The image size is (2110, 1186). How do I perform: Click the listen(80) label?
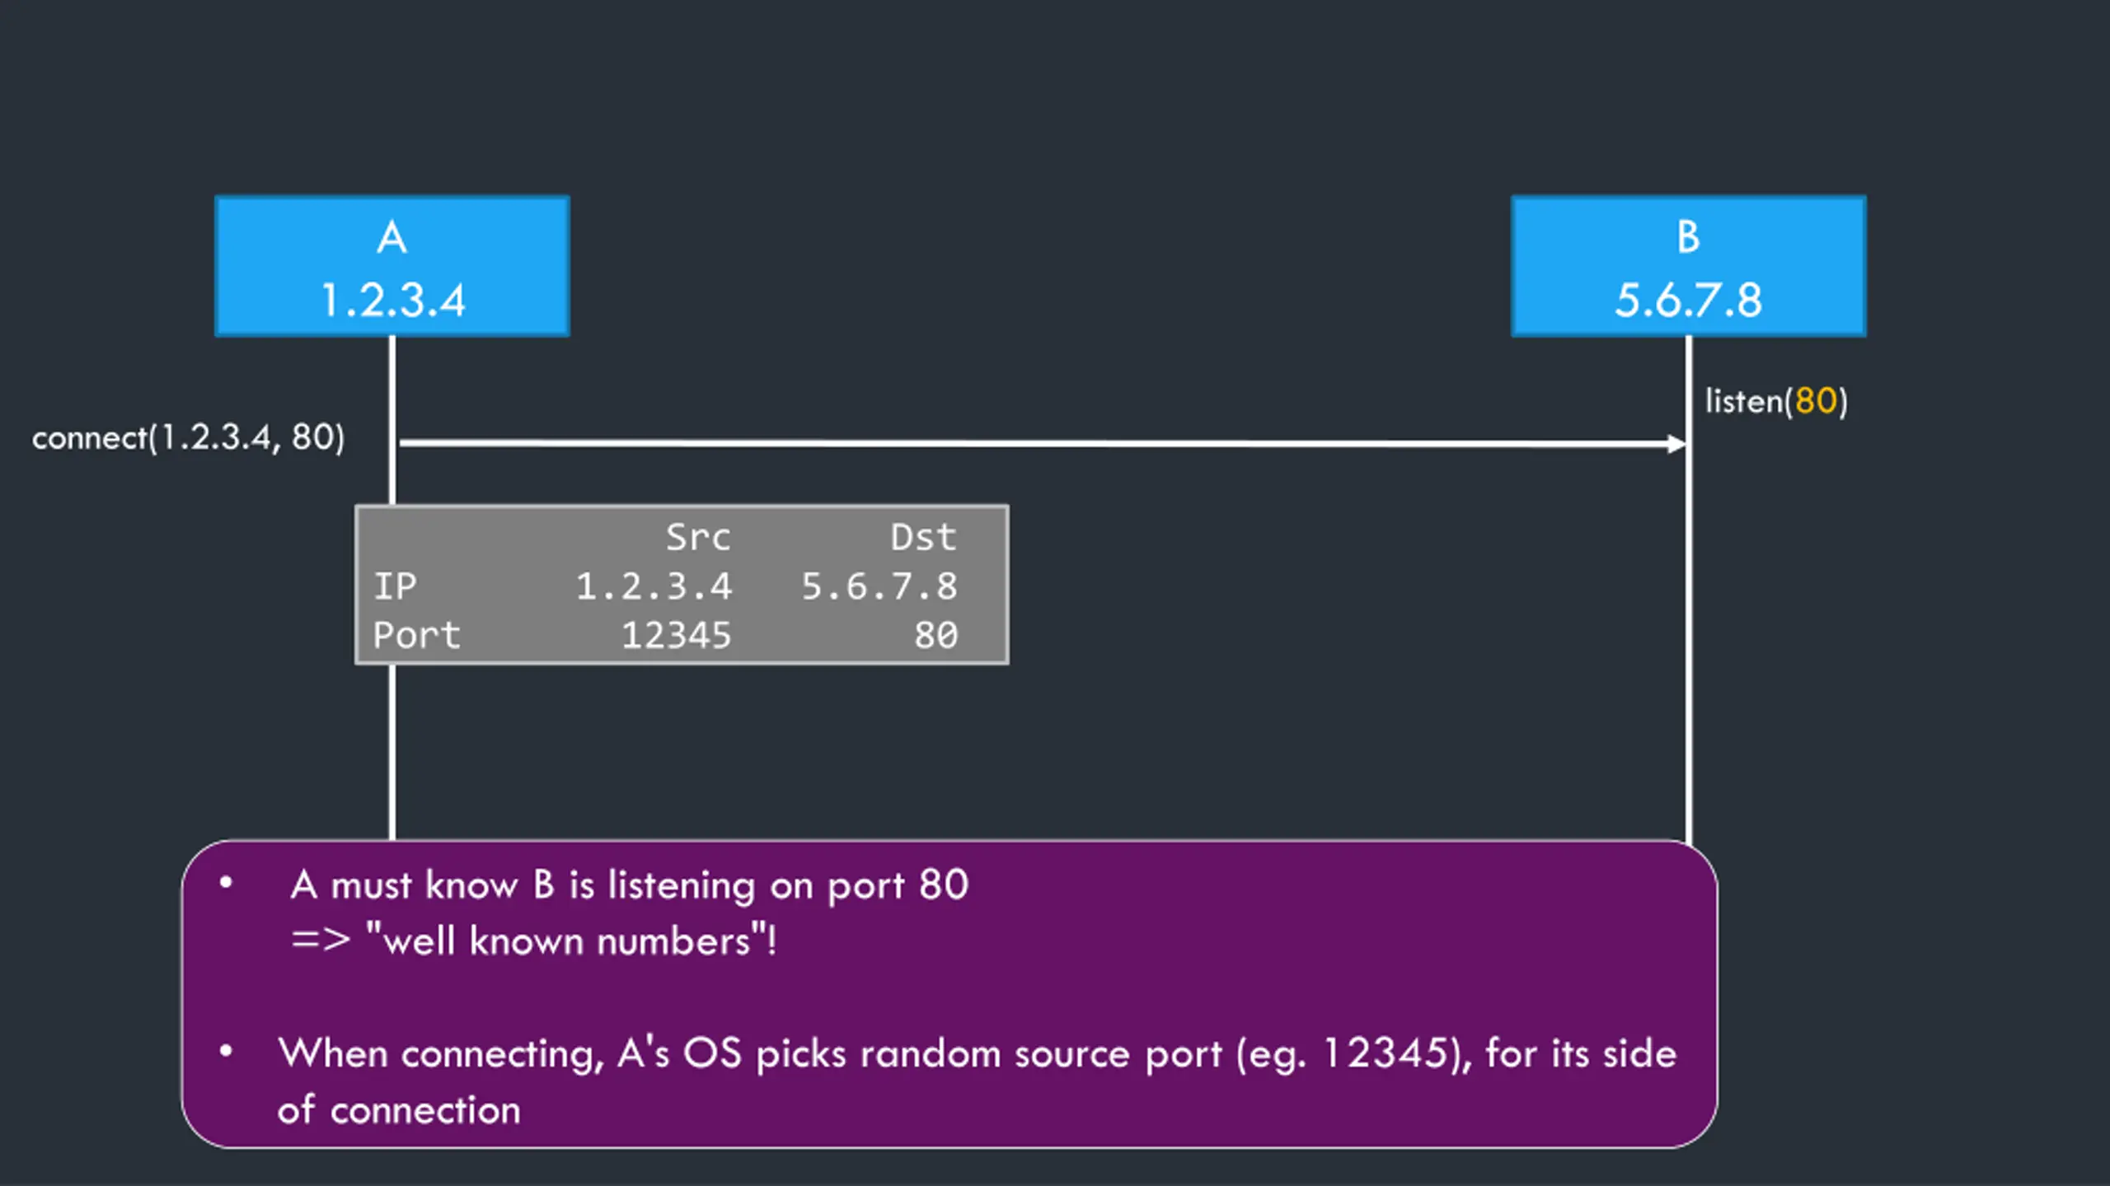pyautogui.click(x=1776, y=401)
